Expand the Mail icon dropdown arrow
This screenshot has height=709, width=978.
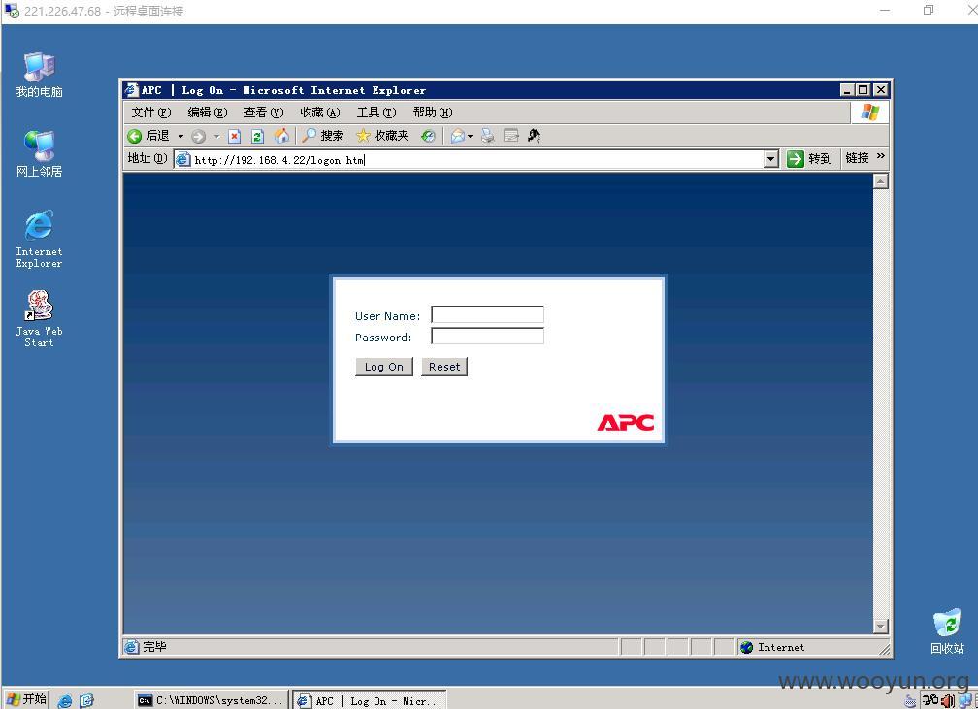[470, 136]
